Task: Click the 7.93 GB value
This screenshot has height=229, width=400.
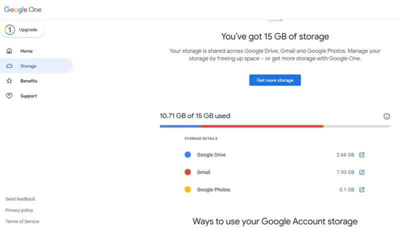Action: pyautogui.click(x=345, y=172)
